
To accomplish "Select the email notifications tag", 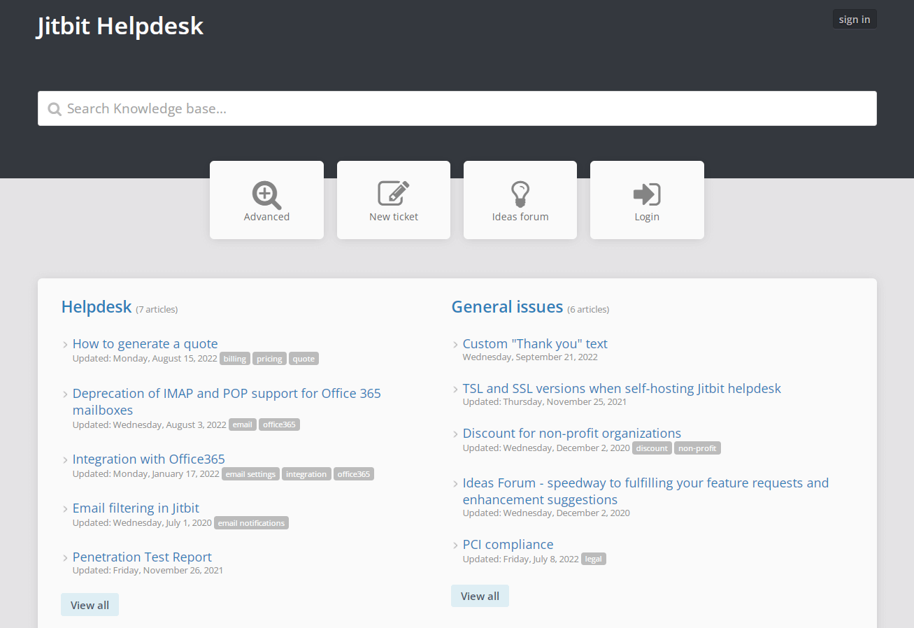I will click(x=251, y=523).
